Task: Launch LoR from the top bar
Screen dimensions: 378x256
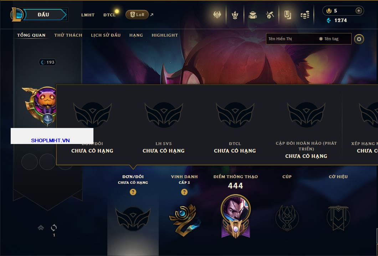Action: click(137, 15)
